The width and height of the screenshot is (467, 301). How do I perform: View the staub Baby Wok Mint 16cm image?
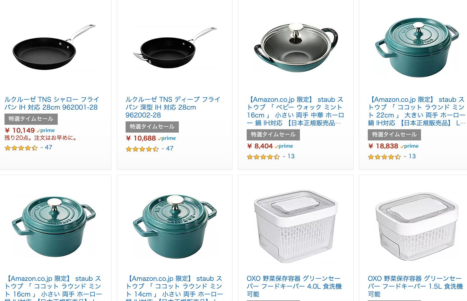[x=296, y=48]
